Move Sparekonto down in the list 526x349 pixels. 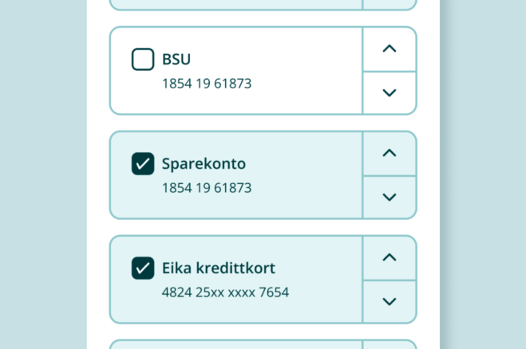pos(390,197)
